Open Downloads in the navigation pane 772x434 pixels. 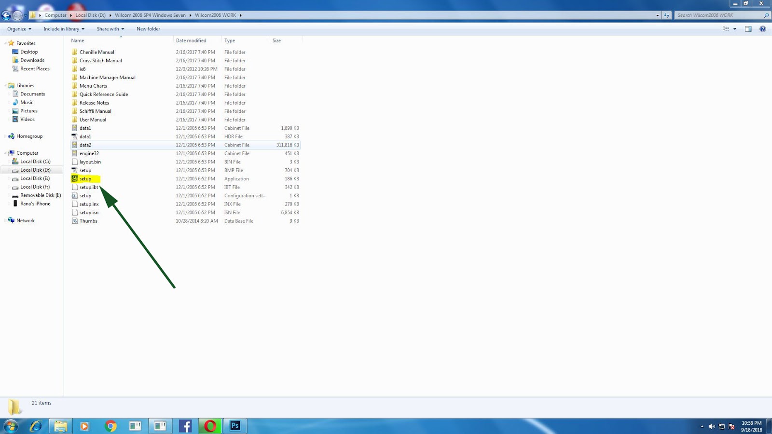(32, 60)
